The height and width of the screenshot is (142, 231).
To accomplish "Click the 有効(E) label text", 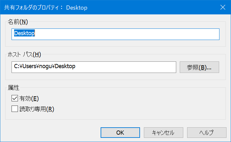I will click(x=29, y=99).
